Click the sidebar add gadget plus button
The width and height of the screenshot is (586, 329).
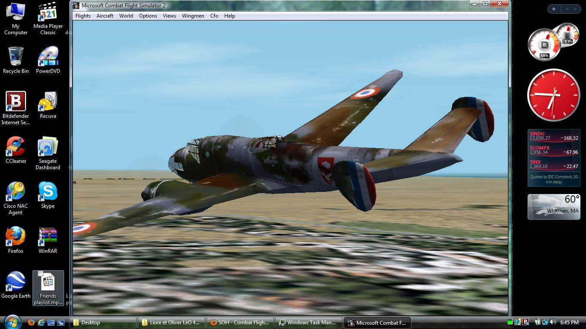554,9
